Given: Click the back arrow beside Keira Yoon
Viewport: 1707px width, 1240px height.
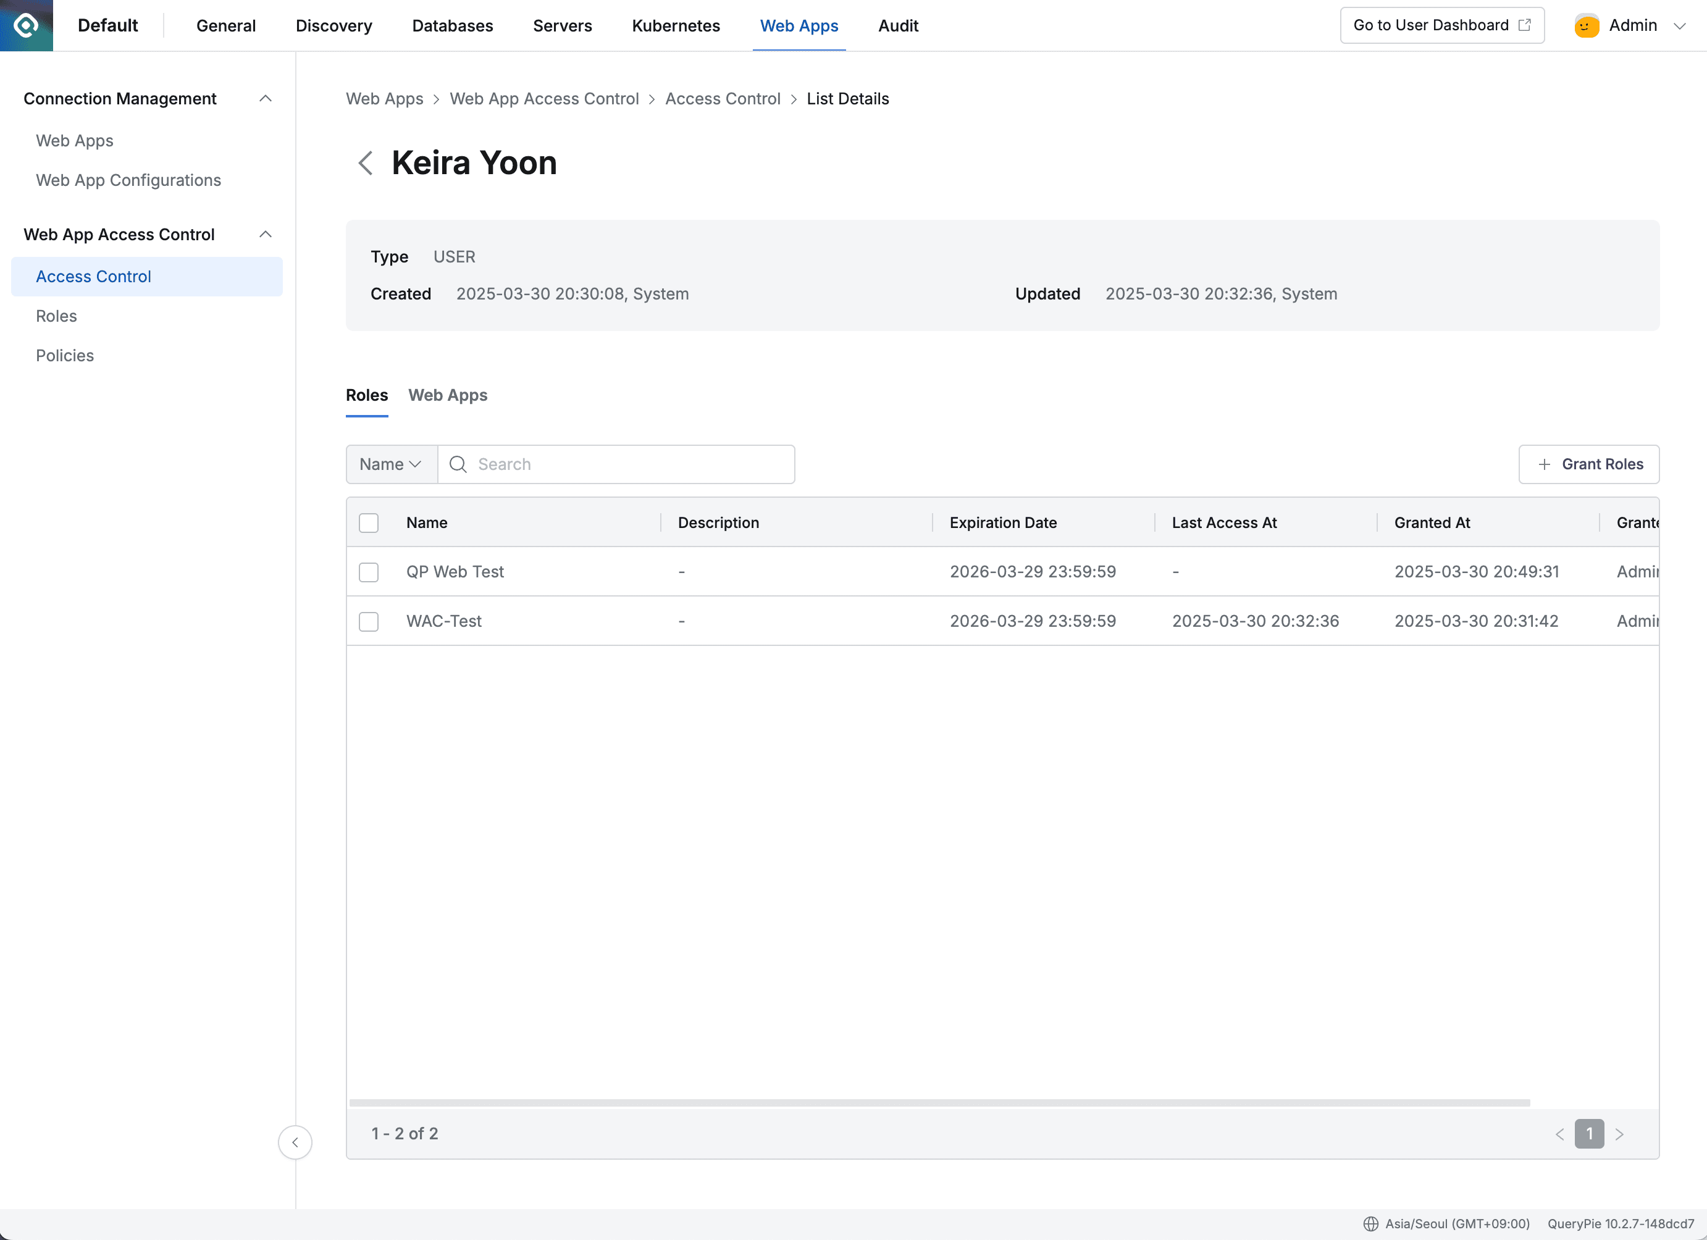Looking at the screenshot, I should tap(366, 162).
